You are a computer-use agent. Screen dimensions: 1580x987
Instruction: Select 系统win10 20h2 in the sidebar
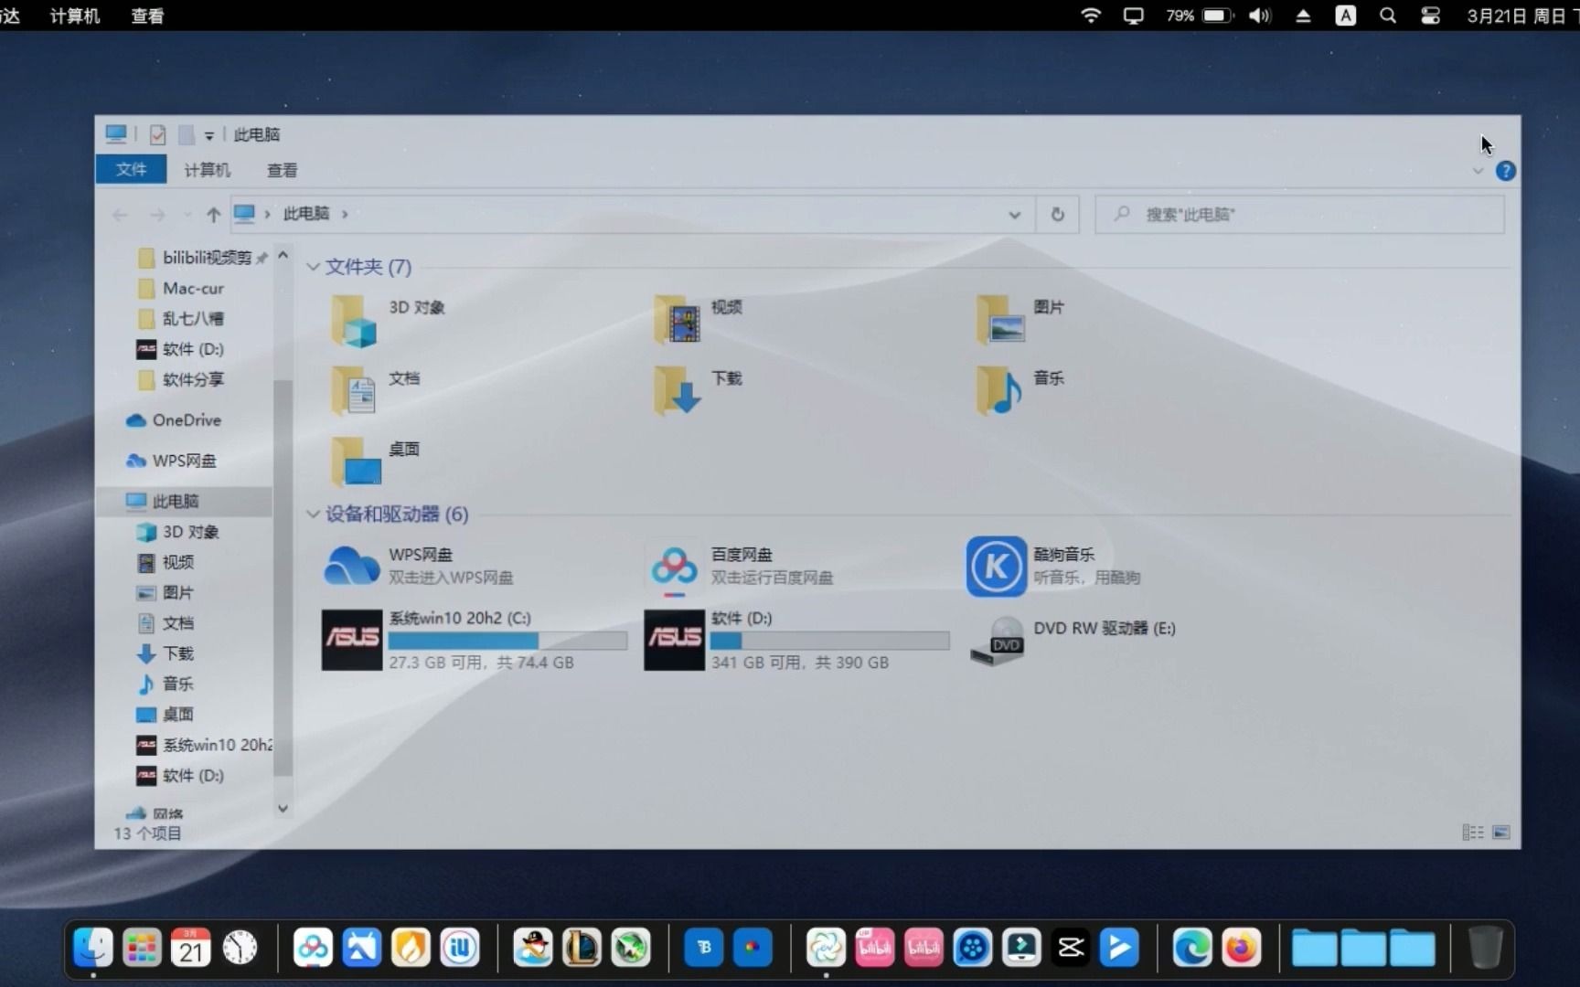(205, 745)
